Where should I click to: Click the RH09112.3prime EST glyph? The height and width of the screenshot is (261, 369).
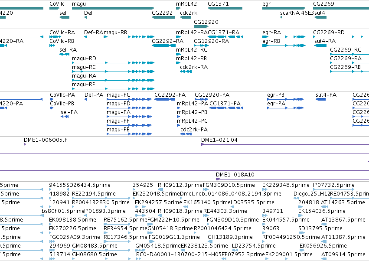[x=160, y=189]
